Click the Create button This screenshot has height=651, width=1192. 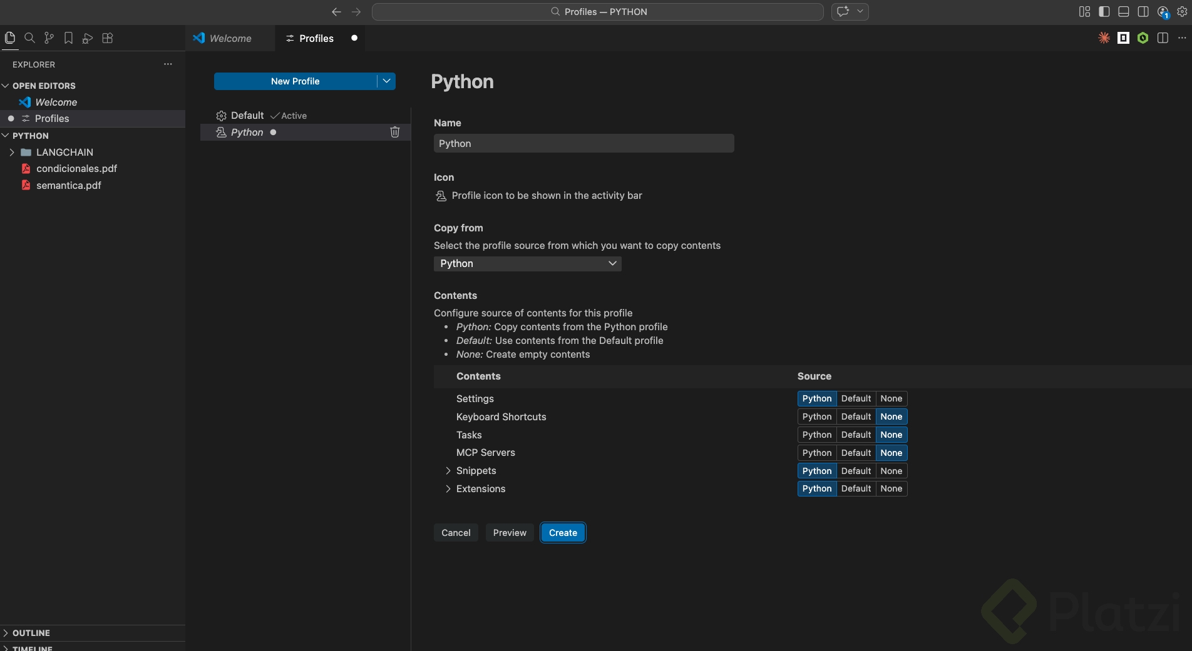[563, 533]
